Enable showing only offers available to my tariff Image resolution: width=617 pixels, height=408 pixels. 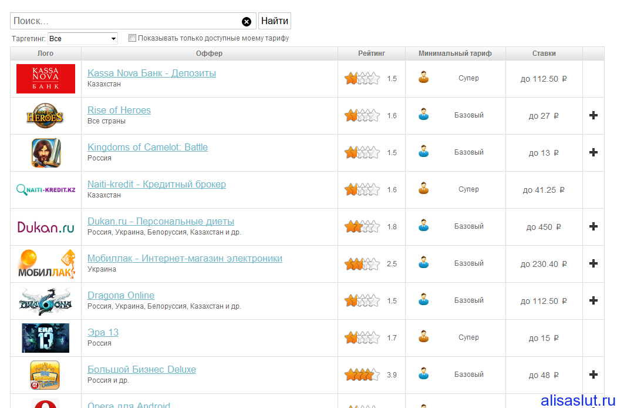click(133, 38)
